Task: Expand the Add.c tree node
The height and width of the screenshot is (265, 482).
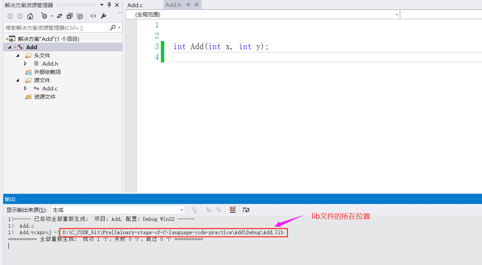Action: point(25,88)
